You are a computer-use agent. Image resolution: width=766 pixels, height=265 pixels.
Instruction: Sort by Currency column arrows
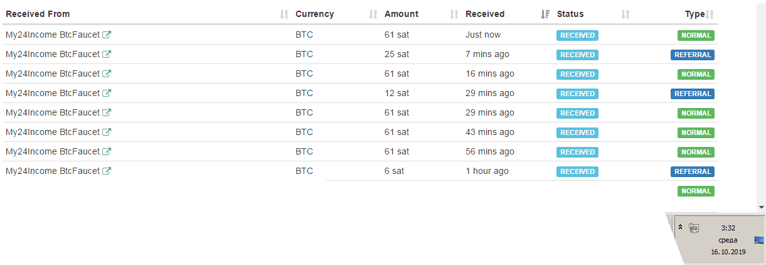373,14
